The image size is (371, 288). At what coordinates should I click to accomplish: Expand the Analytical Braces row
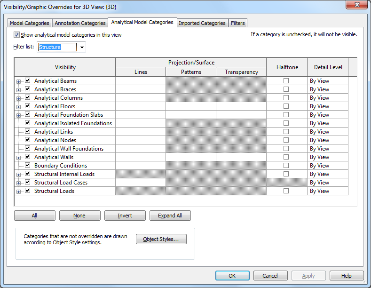(x=18, y=90)
